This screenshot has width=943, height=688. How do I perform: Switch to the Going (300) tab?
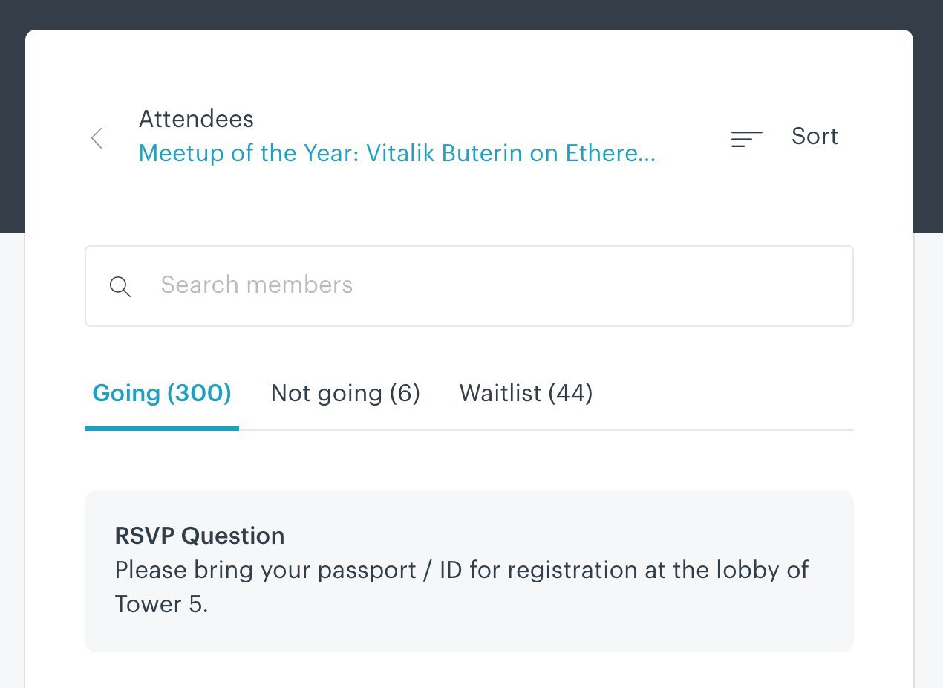162,393
